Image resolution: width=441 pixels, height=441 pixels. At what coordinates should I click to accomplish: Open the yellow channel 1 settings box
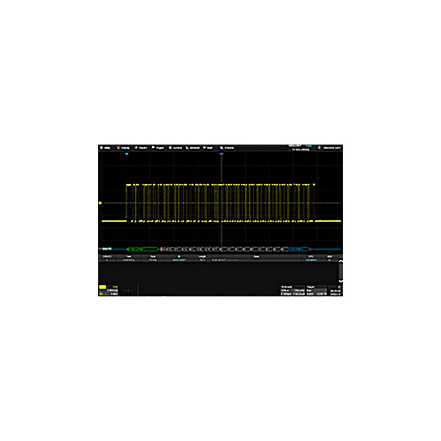tap(109, 290)
